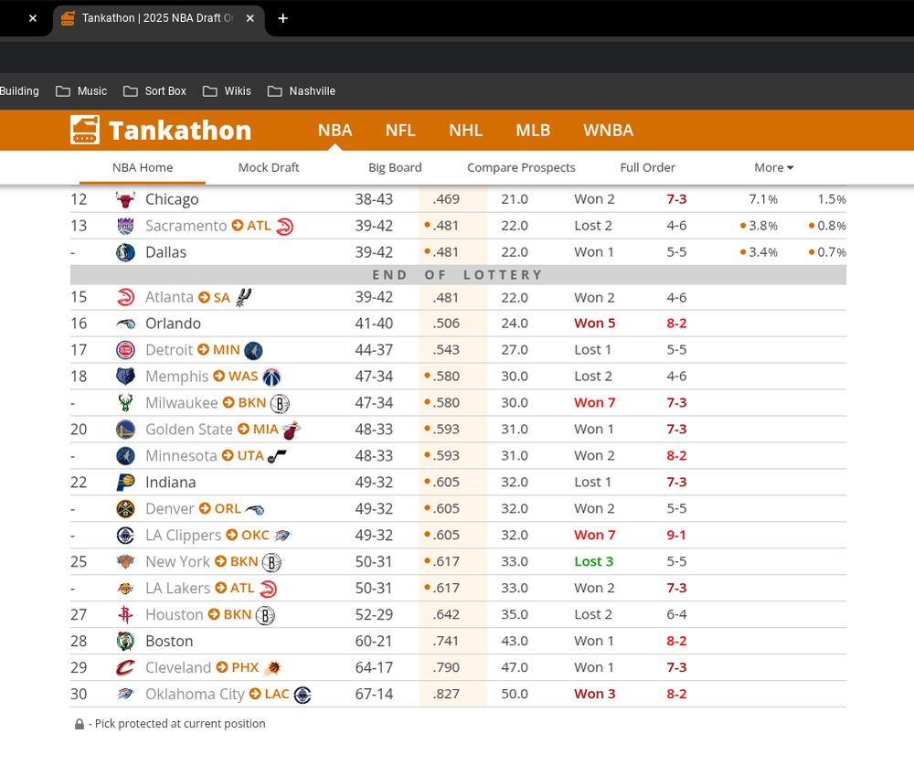914x765 pixels.
Task: Click the Heat logo next to MIA
Action: (292, 430)
